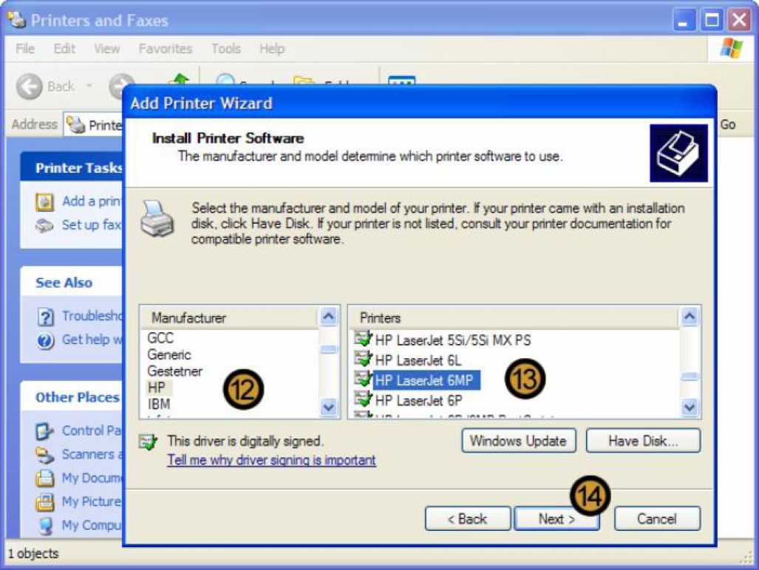Click Printers list scroll down arrow
759x570 pixels.
690,407
